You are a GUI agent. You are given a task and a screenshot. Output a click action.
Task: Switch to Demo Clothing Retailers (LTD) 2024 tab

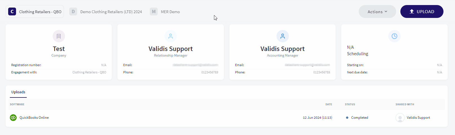point(106,12)
